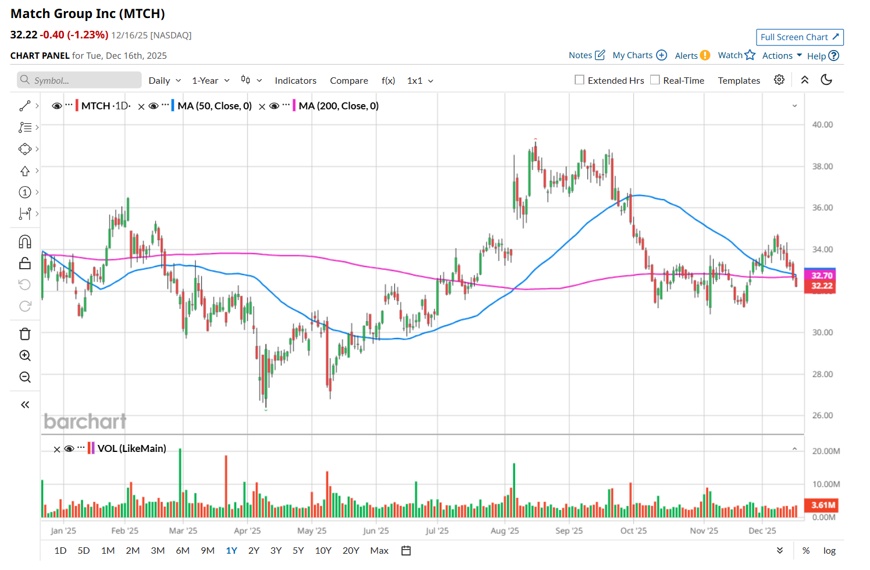Open the Actions dropdown menu
The width and height of the screenshot is (870, 570).
(782, 56)
